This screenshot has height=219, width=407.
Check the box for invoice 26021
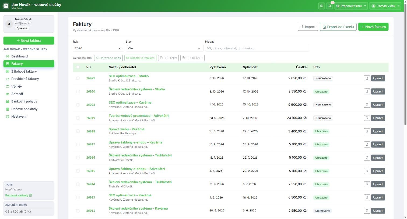(78, 78)
